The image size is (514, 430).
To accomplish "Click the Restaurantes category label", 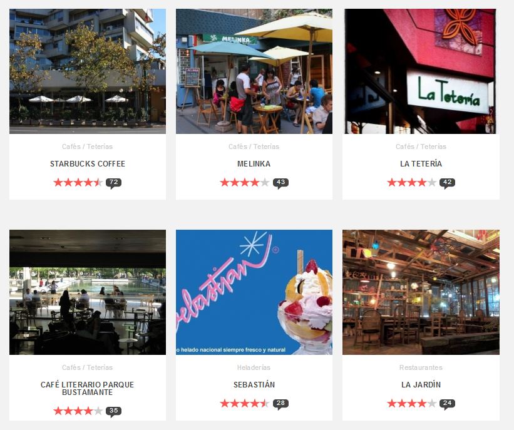I will (x=421, y=367).
